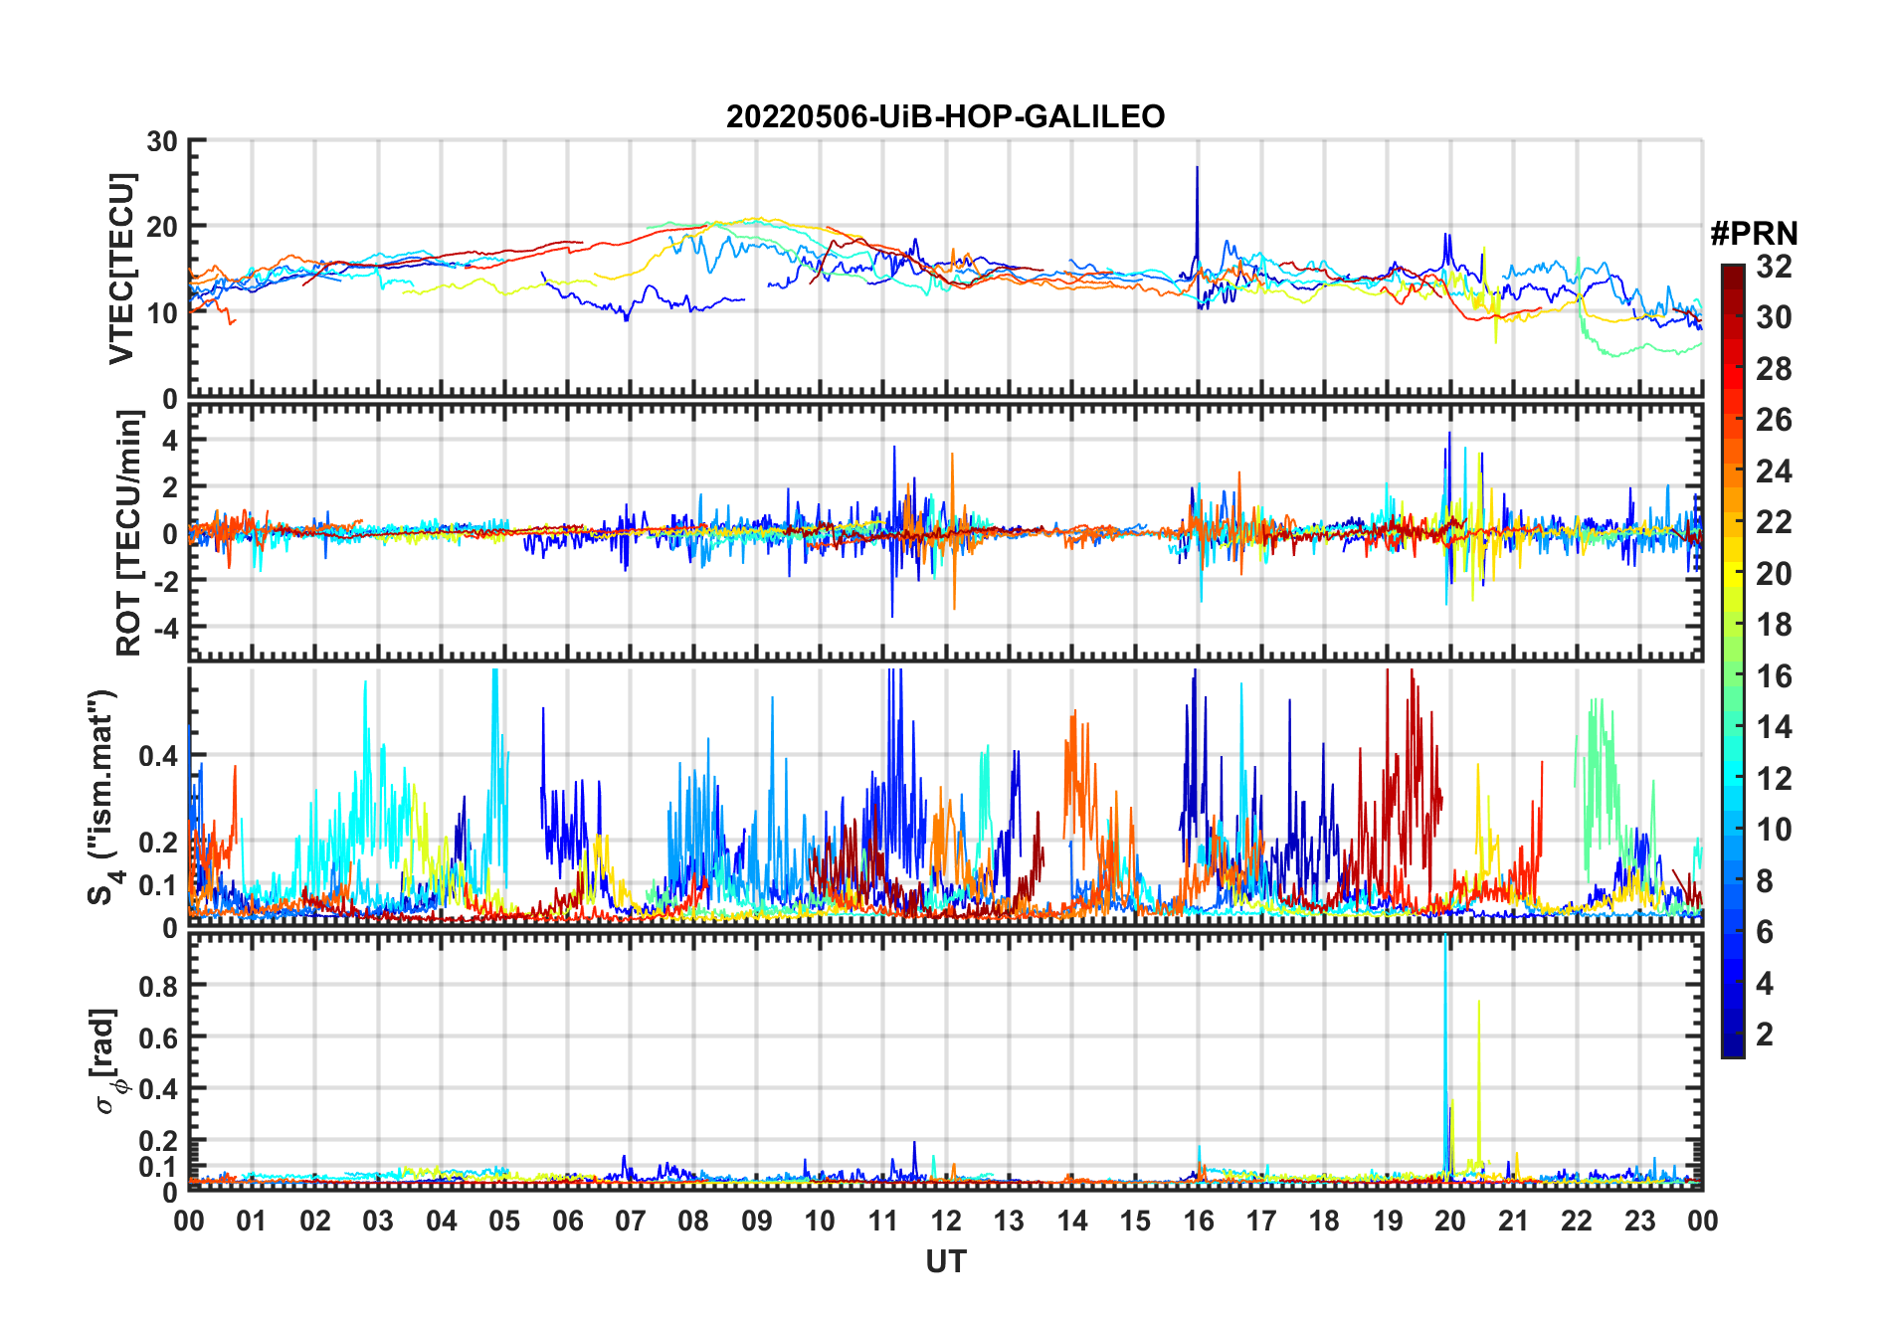Screen dimensions: 1892x1323
Task: Click UT axis tick label "05"
Action: (504, 1221)
